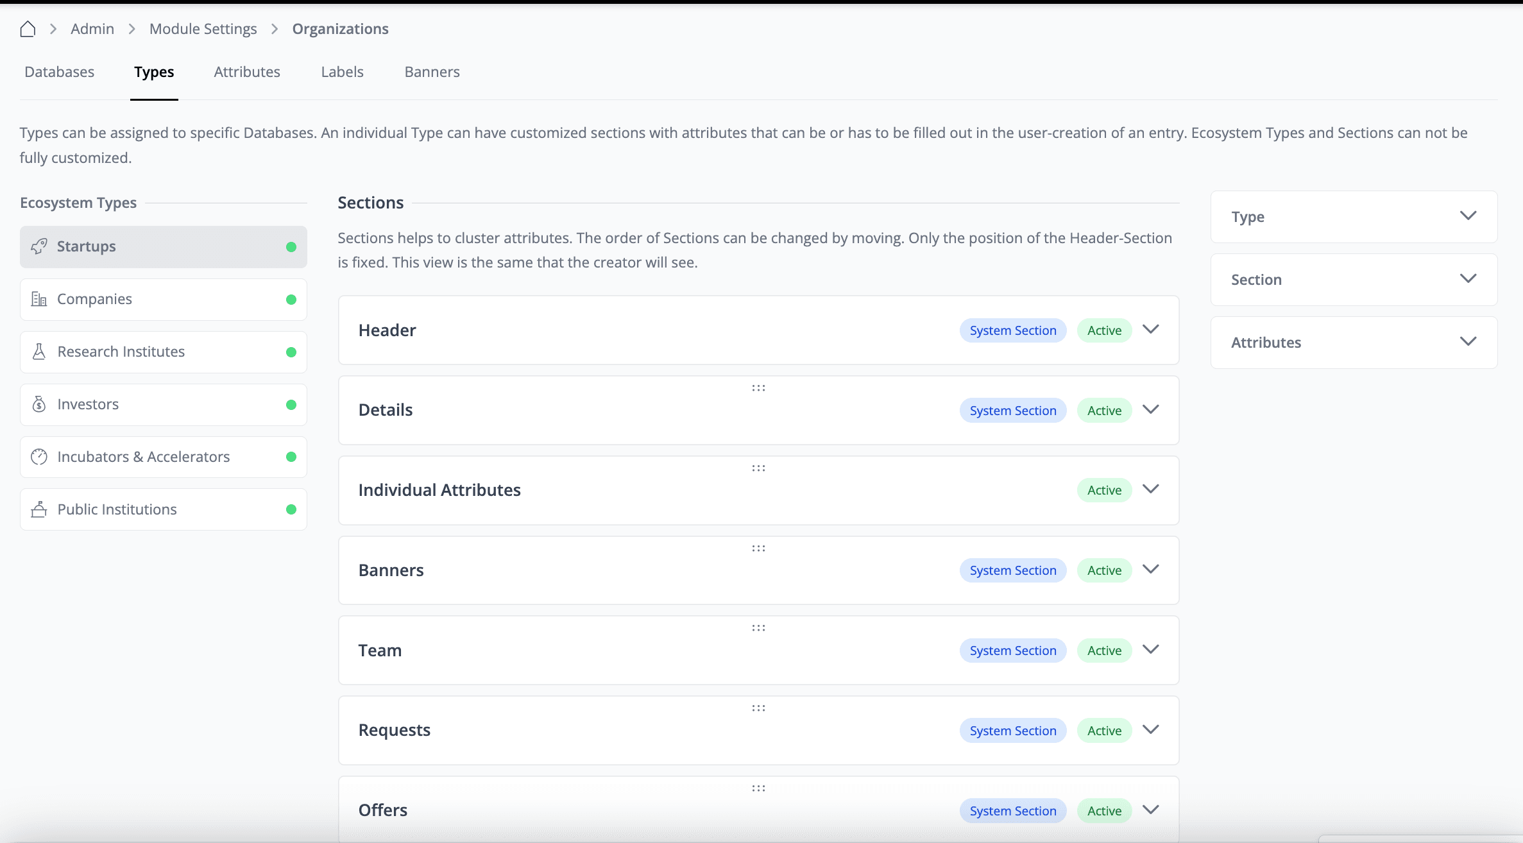
Task: Click green status dot on Companies
Action: 291,300
